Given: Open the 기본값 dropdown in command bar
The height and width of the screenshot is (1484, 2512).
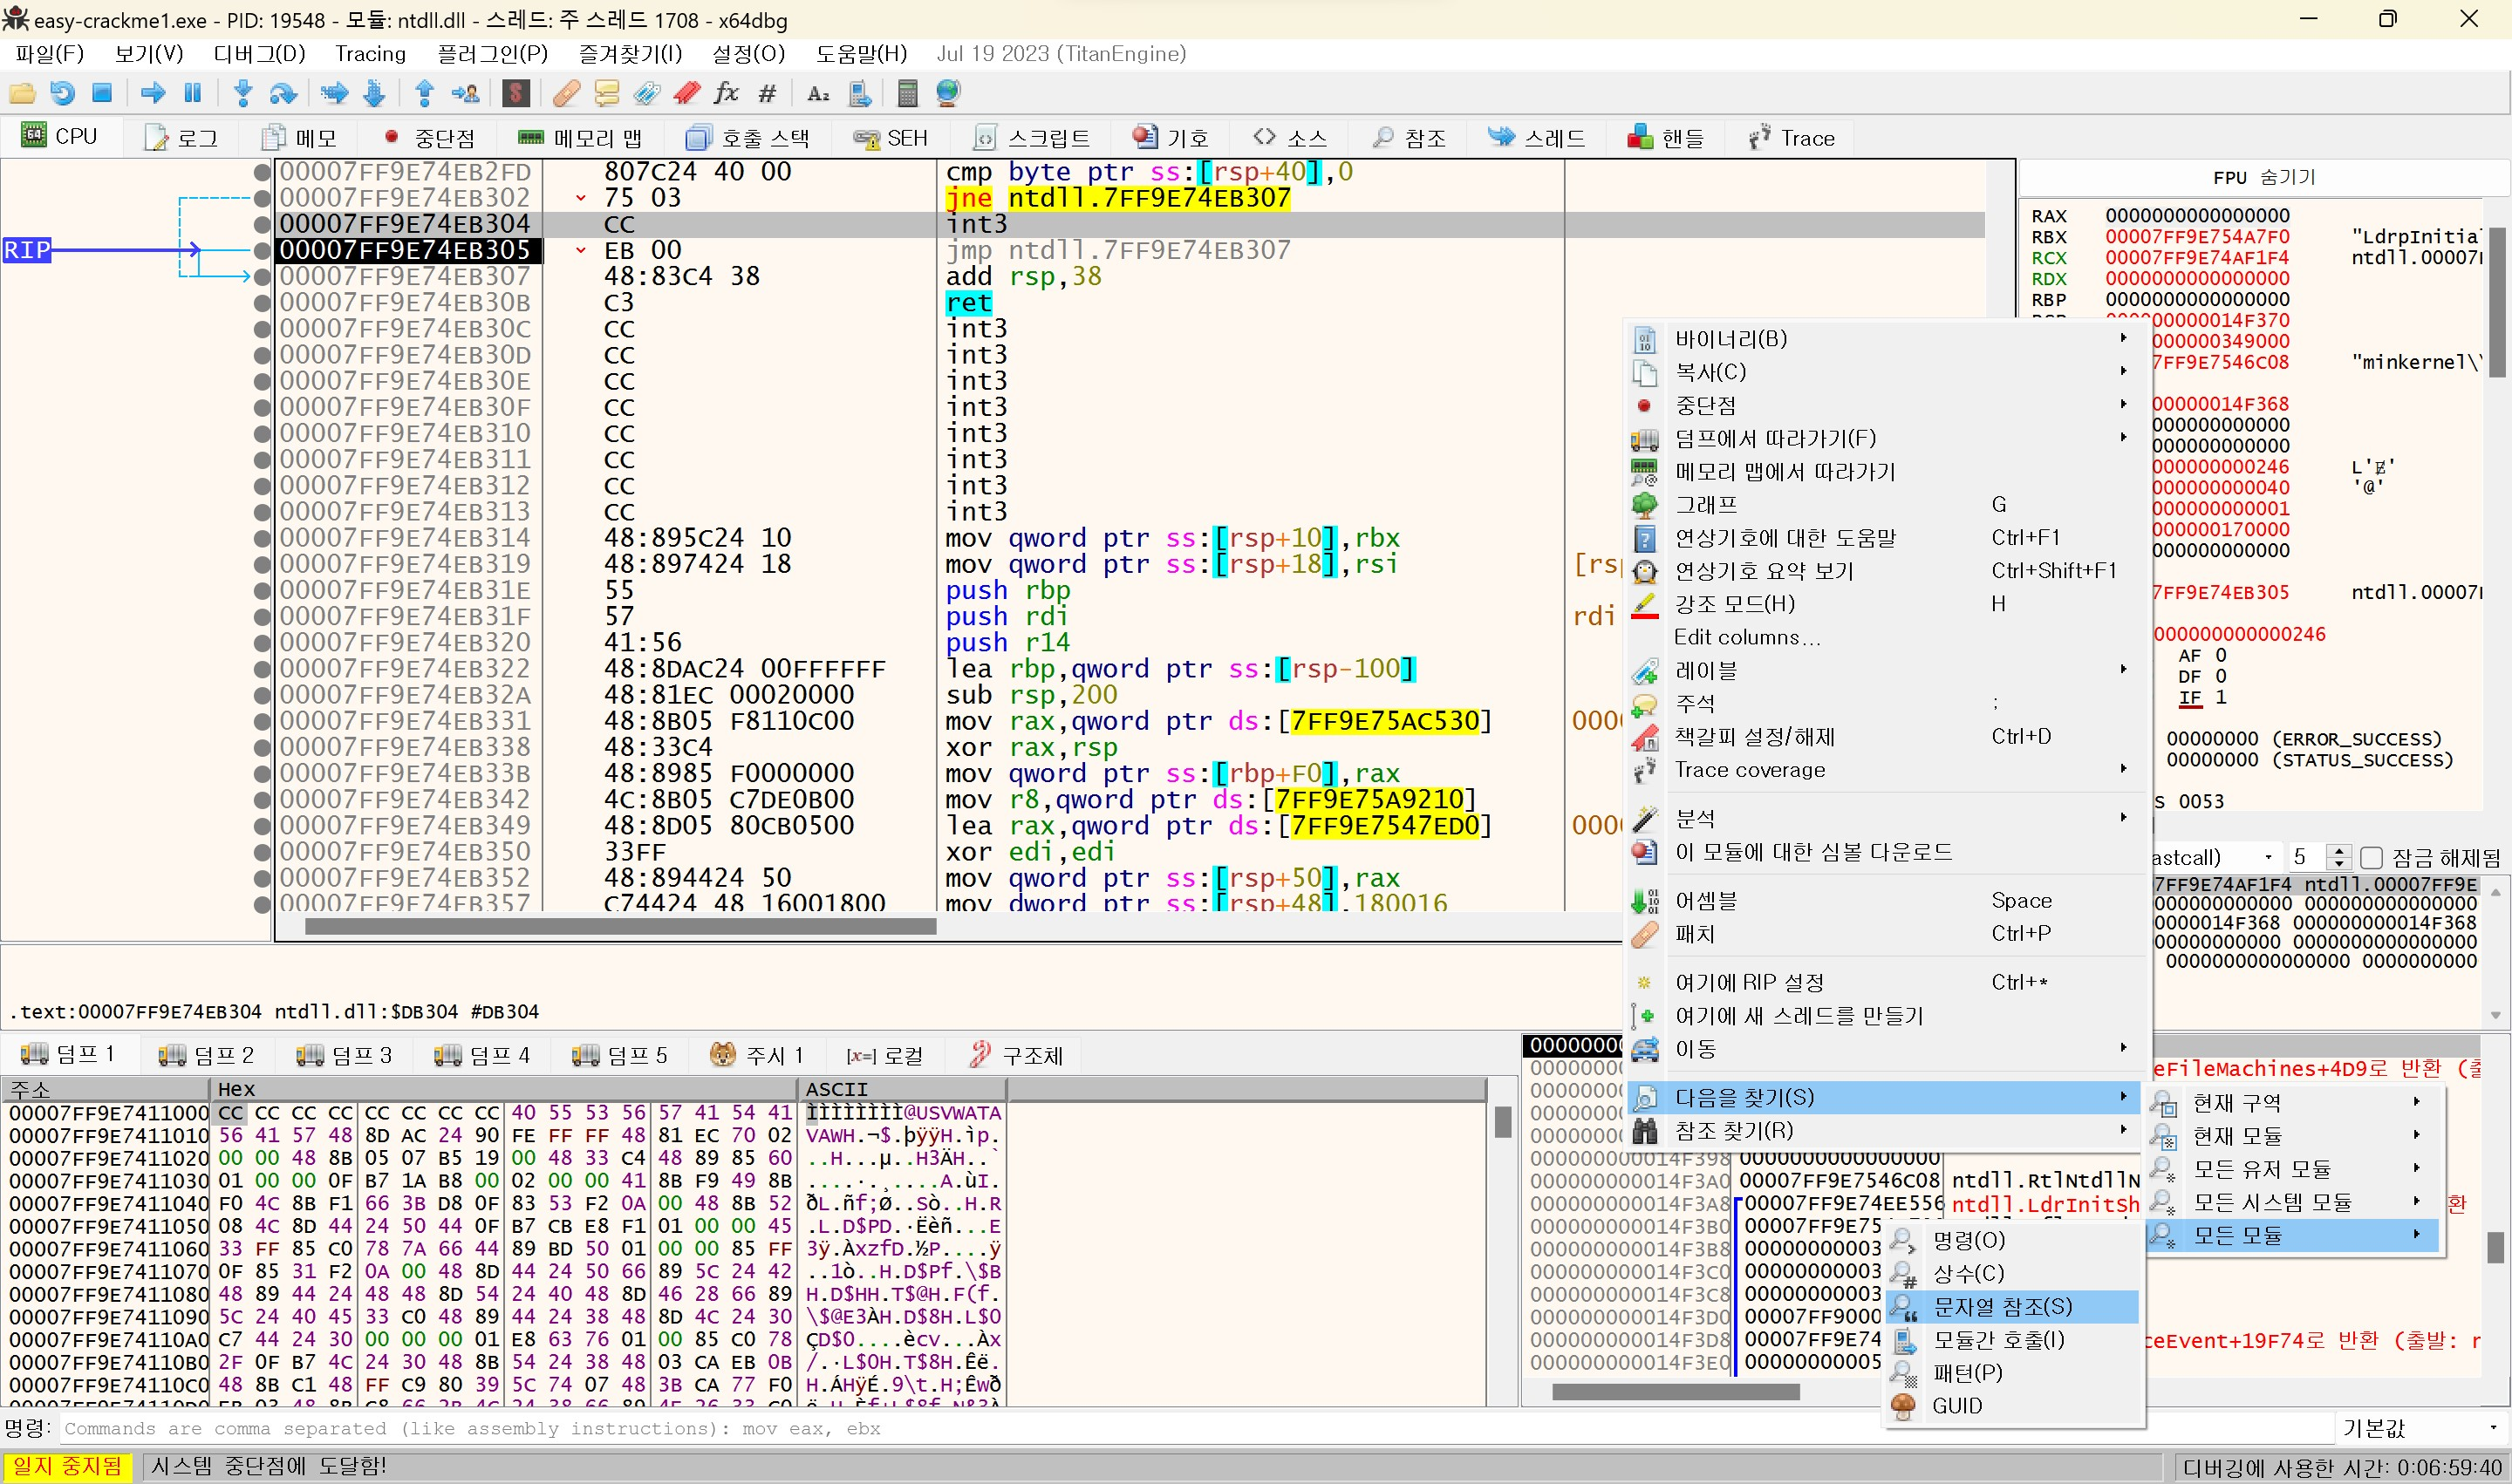Looking at the screenshot, I should (2421, 1428).
